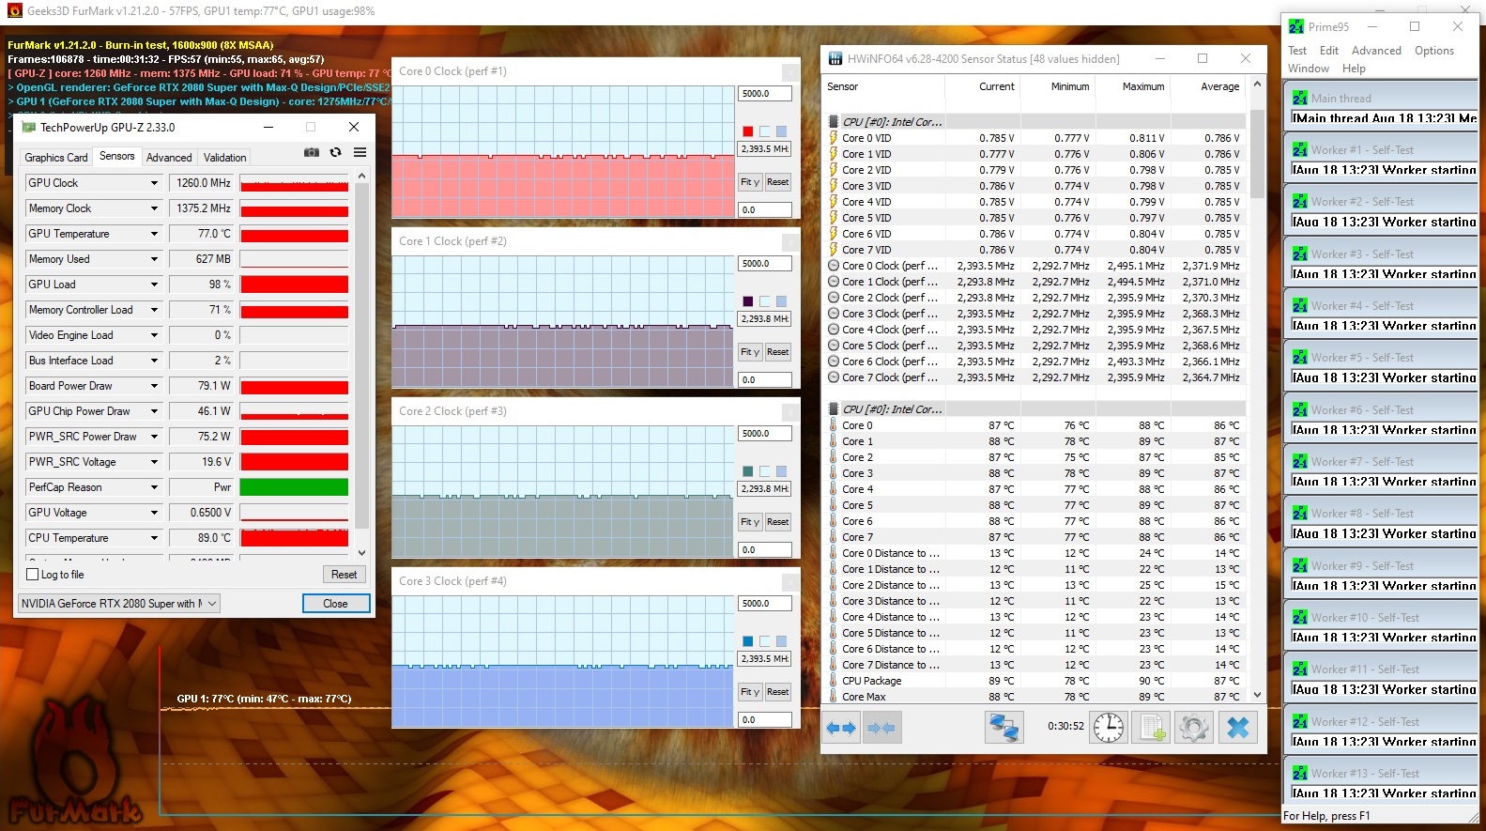
Task: Click the Maximum column header in HWiNFO
Action: (x=1143, y=86)
